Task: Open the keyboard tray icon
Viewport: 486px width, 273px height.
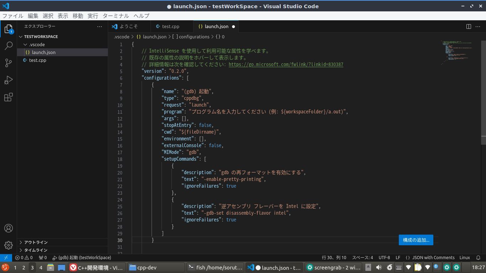Action: (x=399, y=267)
